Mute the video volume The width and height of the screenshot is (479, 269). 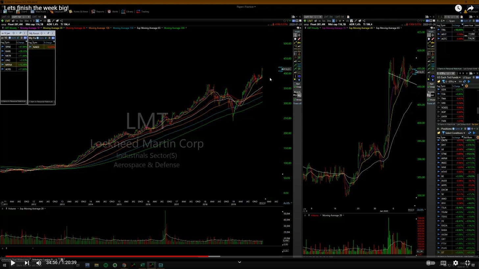[39, 263]
